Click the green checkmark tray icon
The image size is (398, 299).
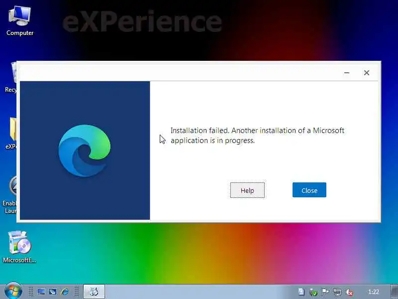(313, 293)
